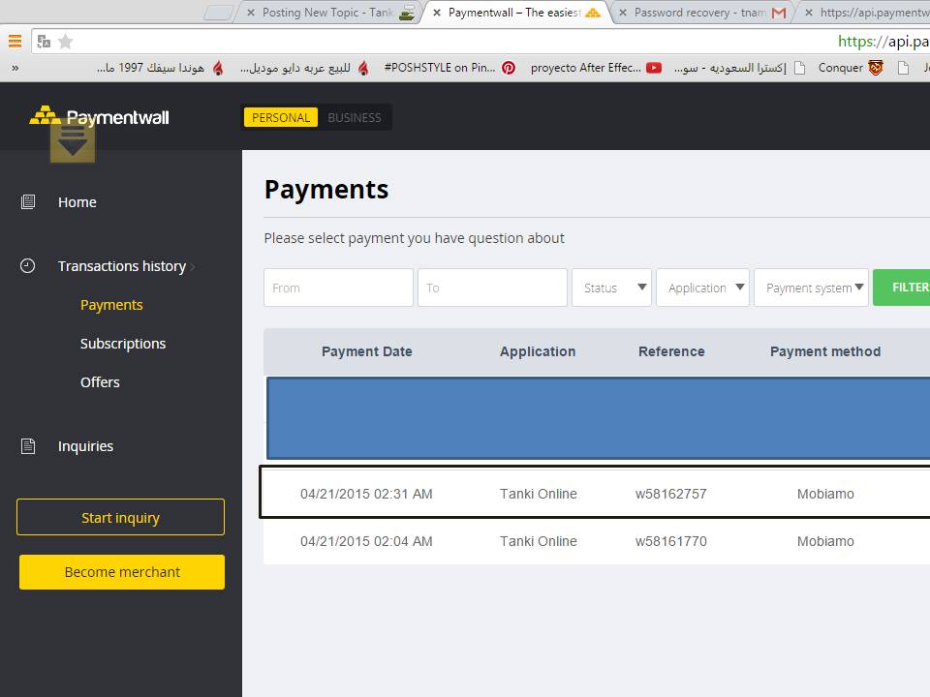Switch to the BUSINESS account mode
Screen dimensions: 930x697
coord(354,117)
